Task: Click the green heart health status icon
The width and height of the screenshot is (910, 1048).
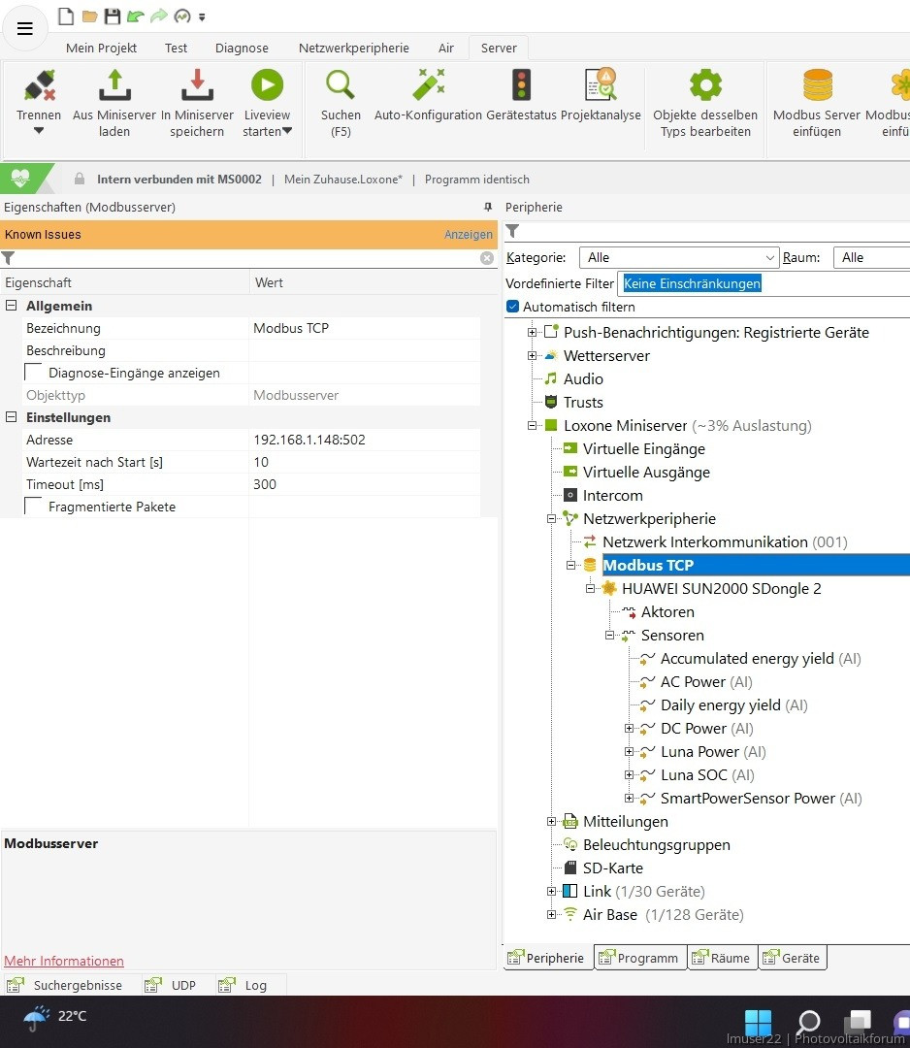Action: 20,179
